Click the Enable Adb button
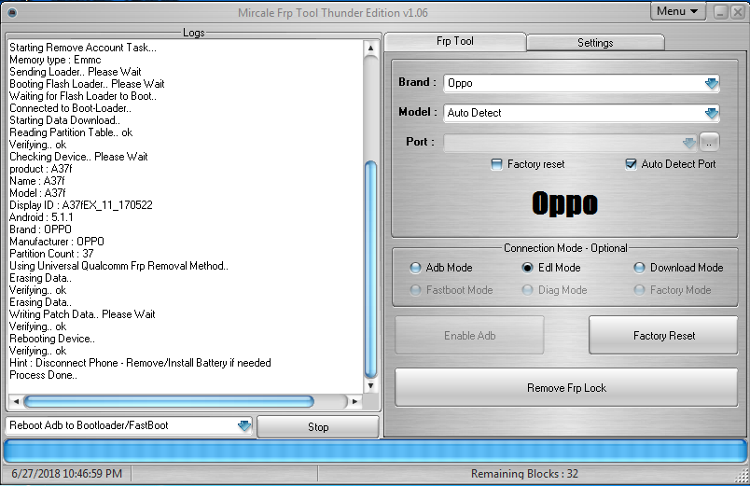 point(469,335)
